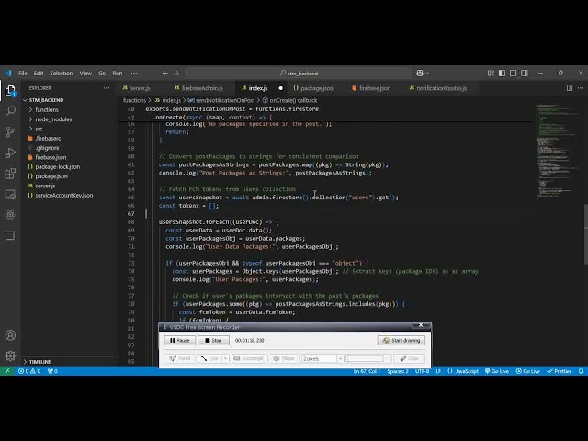588x441 pixels.
Task: Open the Selection menu
Action: click(62, 73)
